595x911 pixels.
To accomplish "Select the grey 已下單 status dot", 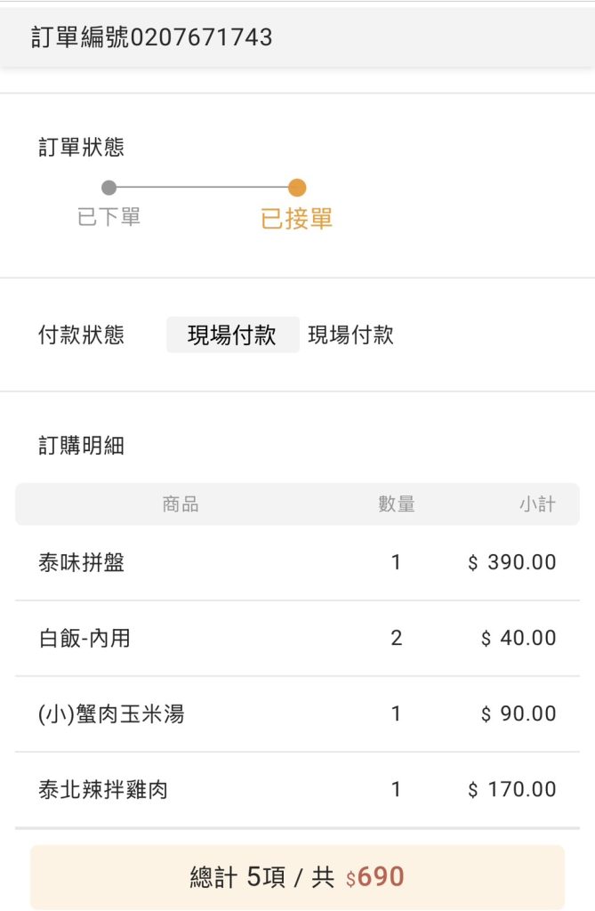I will pyautogui.click(x=109, y=188).
